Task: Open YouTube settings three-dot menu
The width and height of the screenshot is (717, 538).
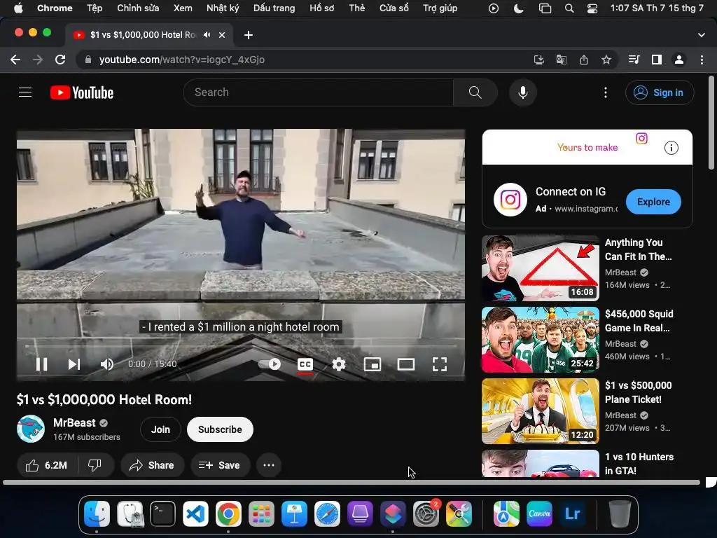Action: click(606, 92)
